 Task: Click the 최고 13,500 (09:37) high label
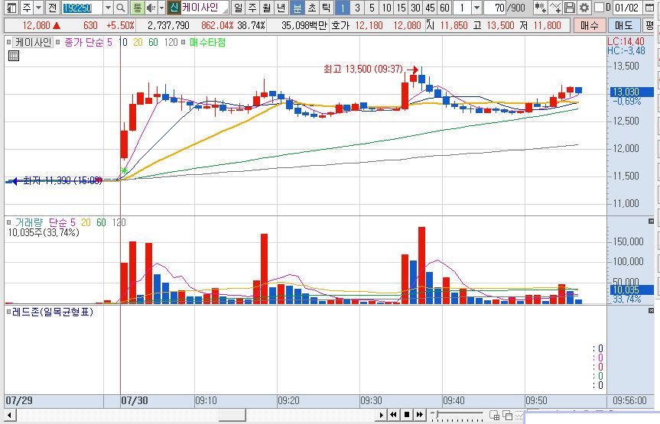coord(363,69)
